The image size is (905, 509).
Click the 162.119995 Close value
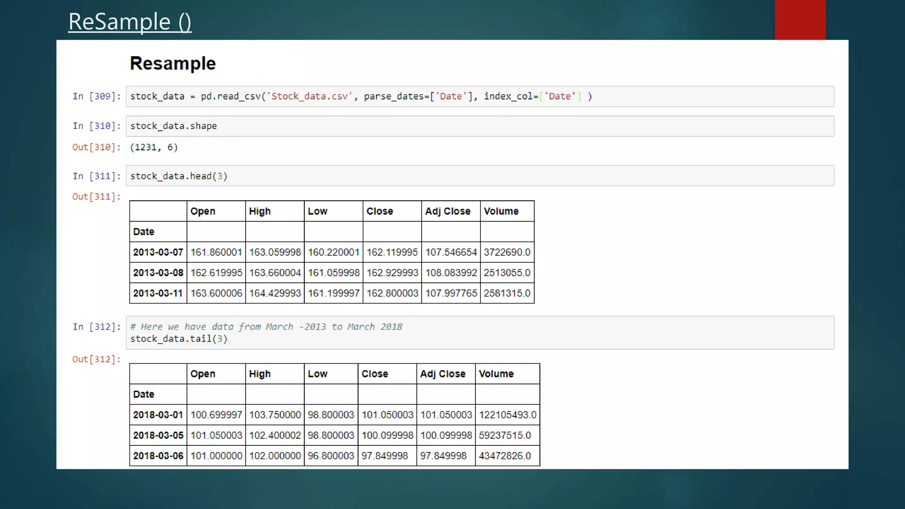pos(392,252)
